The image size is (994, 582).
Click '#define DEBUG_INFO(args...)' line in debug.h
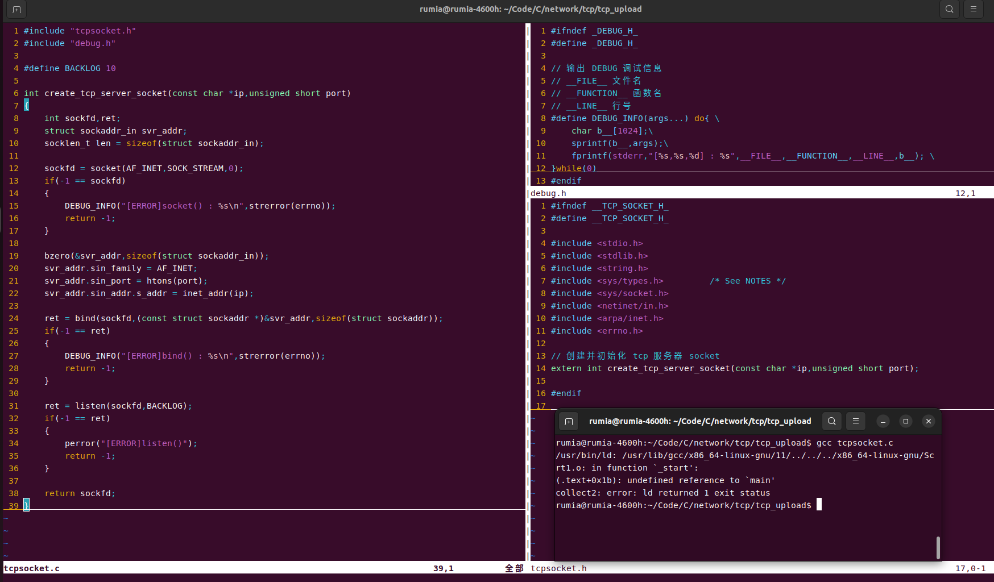[x=635, y=118]
